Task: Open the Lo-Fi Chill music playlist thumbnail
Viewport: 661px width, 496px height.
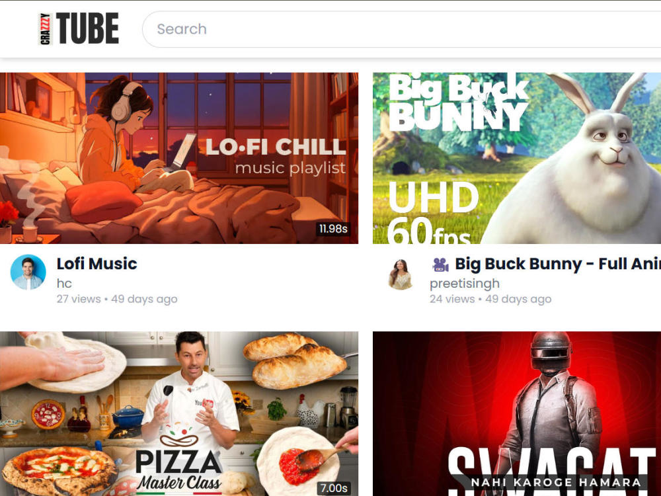Action: pyautogui.click(x=179, y=158)
